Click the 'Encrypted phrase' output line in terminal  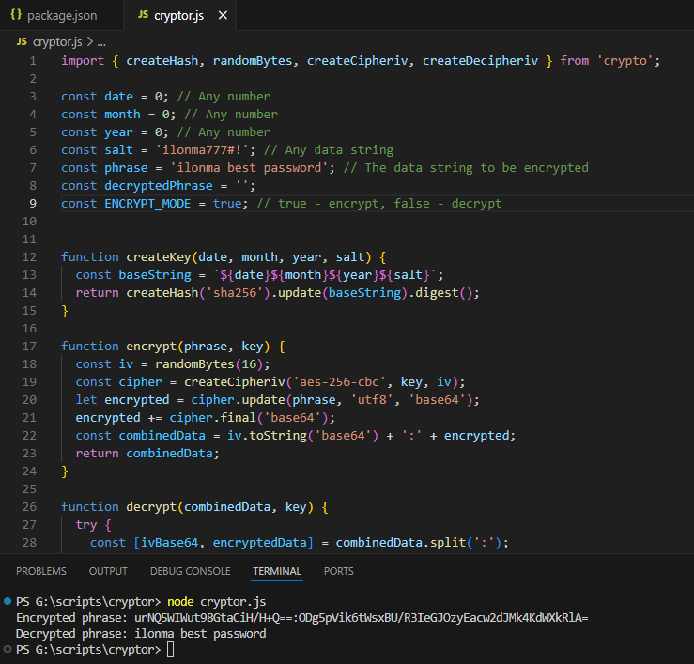click(x=301, y=618)
